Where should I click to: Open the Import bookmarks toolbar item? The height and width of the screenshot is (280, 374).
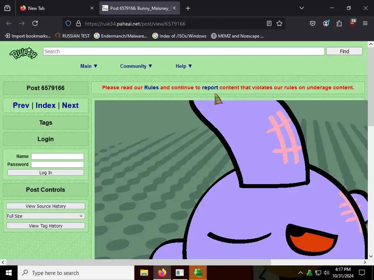pos(28,36)
